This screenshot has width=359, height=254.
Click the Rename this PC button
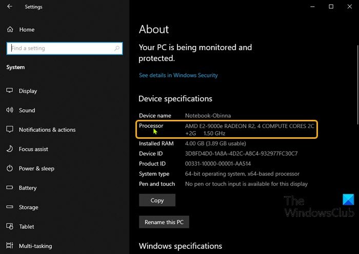click(164, 222)
